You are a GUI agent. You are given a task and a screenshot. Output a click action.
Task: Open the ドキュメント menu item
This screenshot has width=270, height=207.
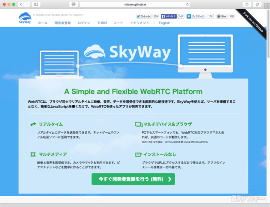139,23
